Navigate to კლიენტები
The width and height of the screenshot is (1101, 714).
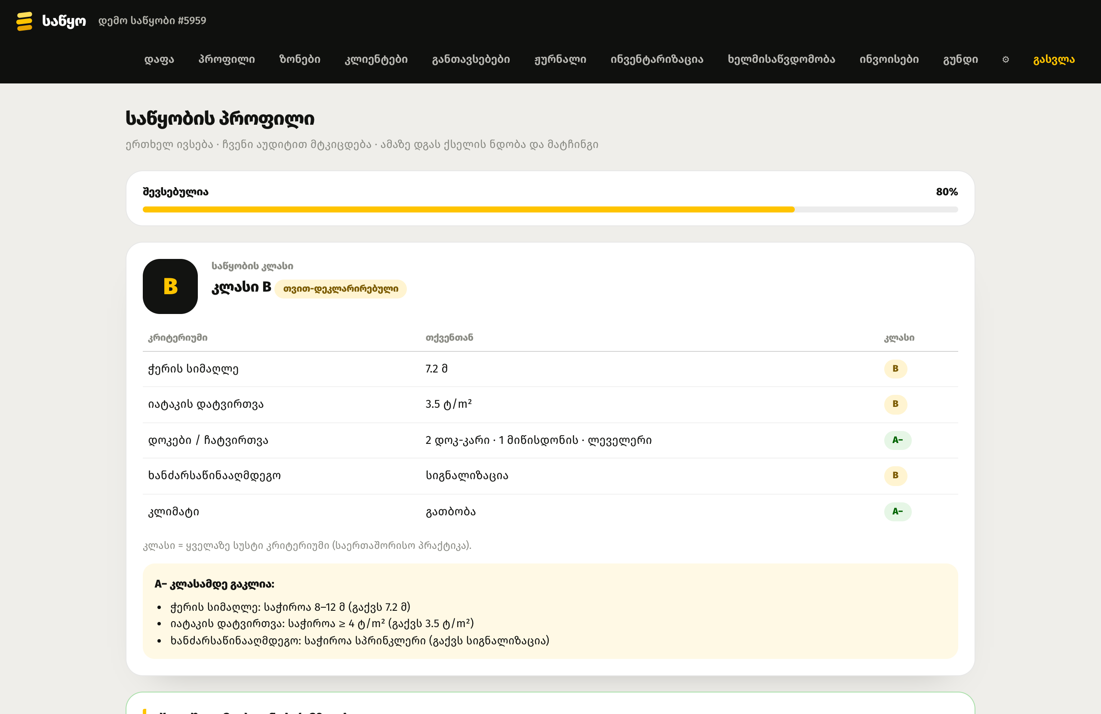376,59
